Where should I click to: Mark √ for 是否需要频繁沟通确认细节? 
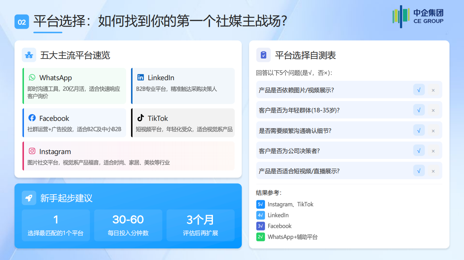[x=419, y=130]
